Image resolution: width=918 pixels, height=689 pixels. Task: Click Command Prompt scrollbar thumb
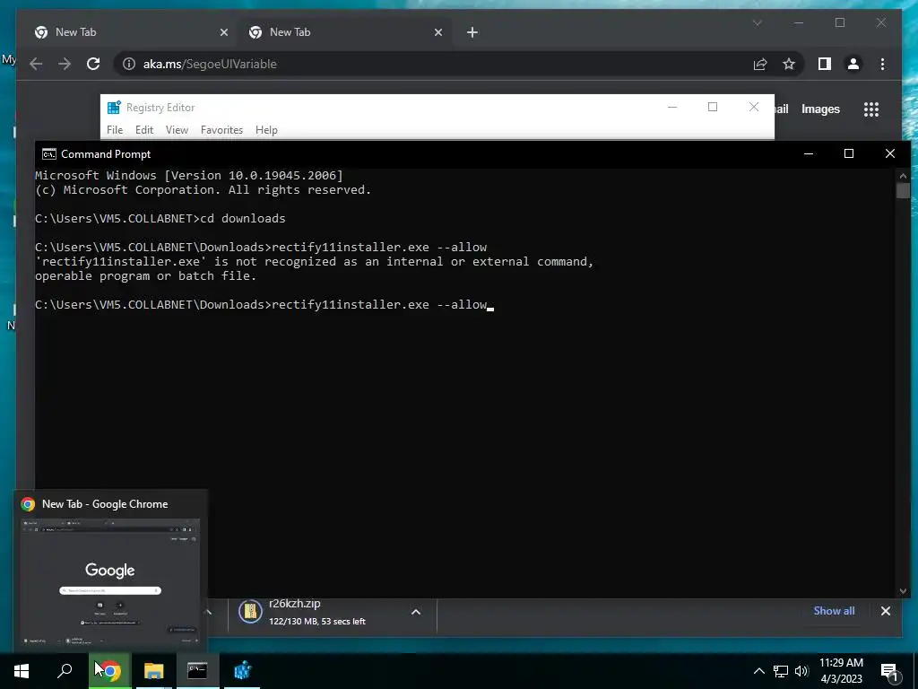(903, 191)
